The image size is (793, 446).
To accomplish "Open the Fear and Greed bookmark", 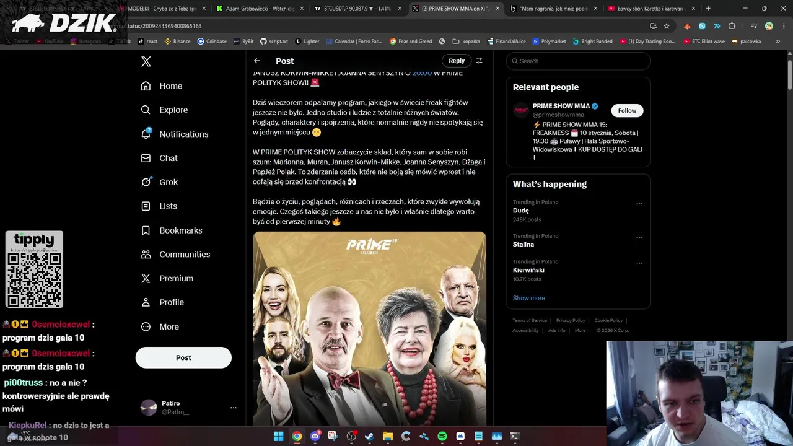I will [x=411, y=42].
